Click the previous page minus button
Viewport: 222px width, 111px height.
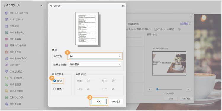150,89
